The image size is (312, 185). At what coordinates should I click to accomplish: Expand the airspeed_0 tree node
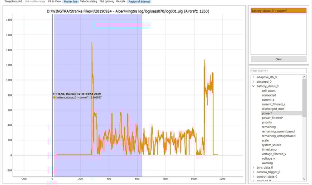253,82
